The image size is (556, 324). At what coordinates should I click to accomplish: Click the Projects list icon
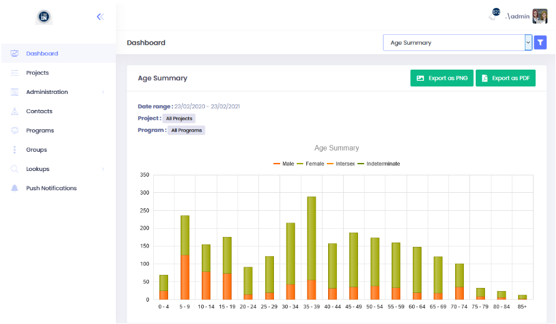(x=14, y=73)
